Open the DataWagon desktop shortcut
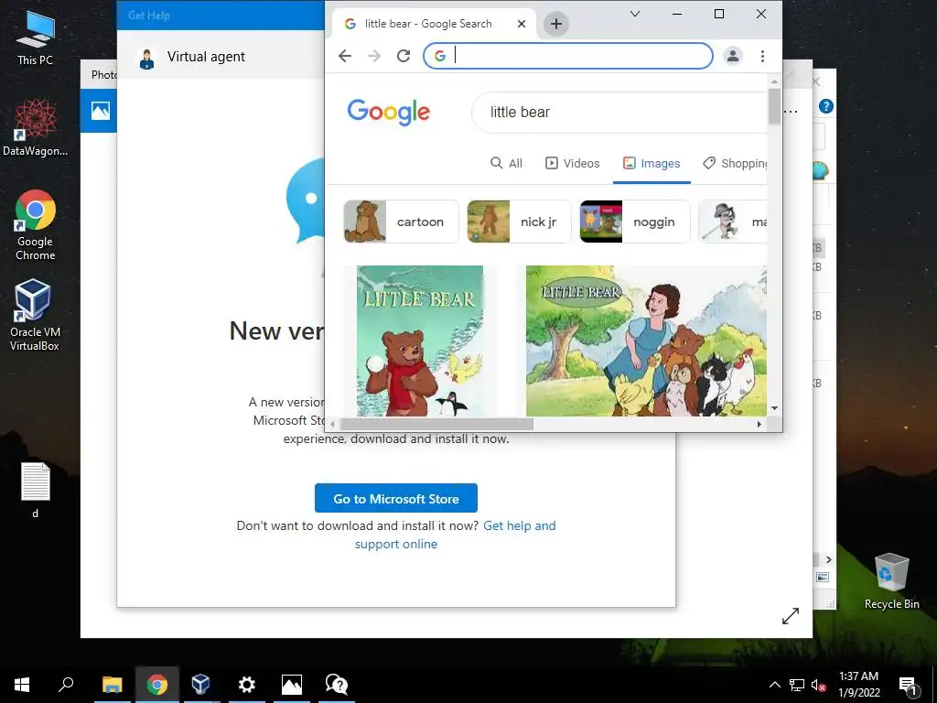The width and height of the screenshot is (937, 703). (x=35, y=128)
